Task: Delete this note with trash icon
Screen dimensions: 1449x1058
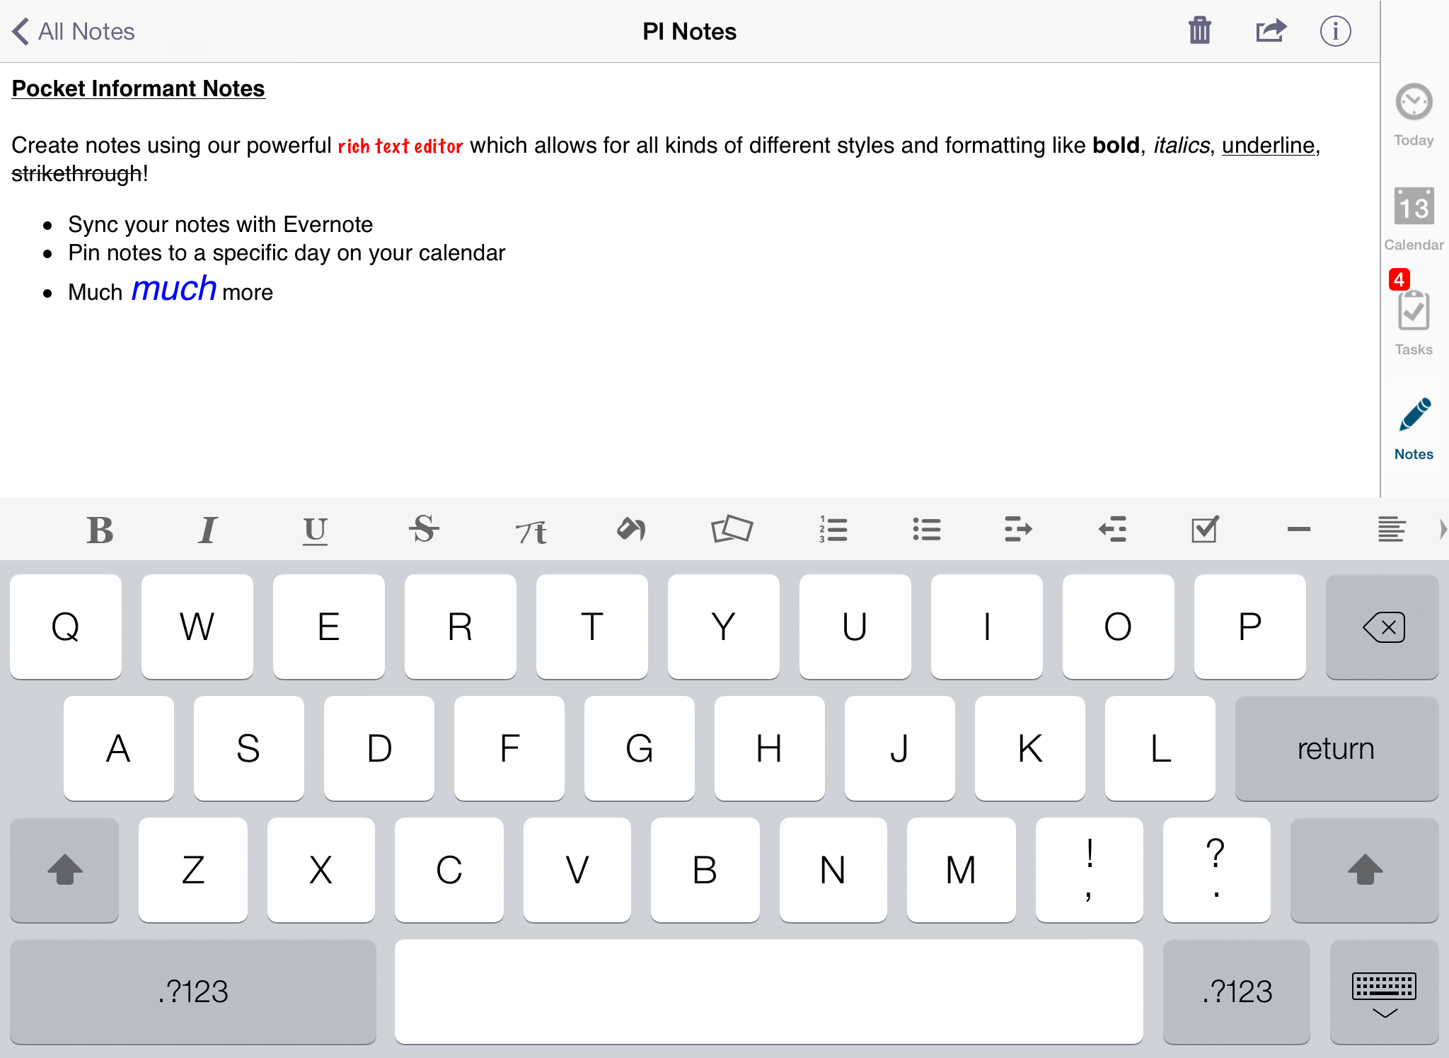Action: click(x=1199, y=31)
